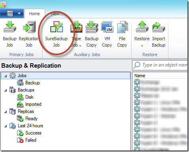Switch to the Home ribbon tab
Image resolution: width=189 pixels, height=152 pixels.
click(x=34, y=14)
